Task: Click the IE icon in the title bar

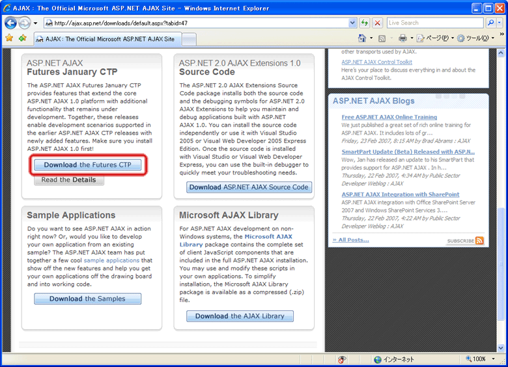Action: pyautogui.click(x=7, y=8)
